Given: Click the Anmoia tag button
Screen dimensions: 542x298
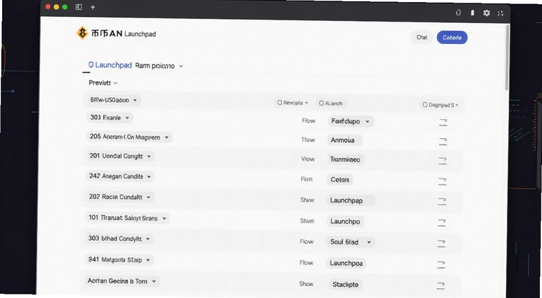Looking at the screenshot, I should 344,140.
